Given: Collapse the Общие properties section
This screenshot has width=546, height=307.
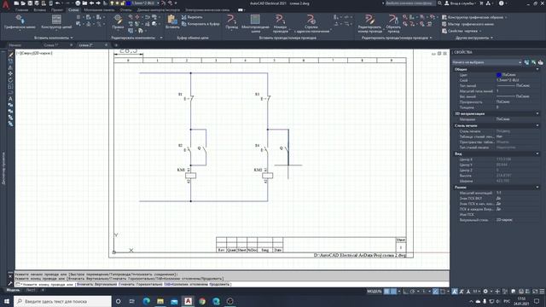Looking at the screenshot, I should pyautogui.click(x=537, y=69).
